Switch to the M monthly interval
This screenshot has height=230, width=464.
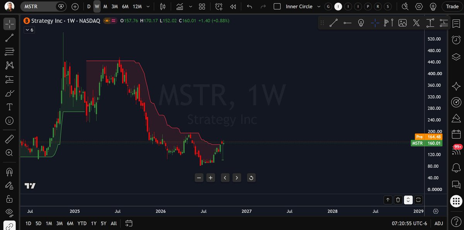[105, 7]
